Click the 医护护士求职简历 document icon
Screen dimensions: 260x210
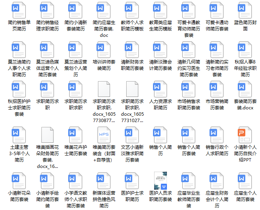[132, 181]
